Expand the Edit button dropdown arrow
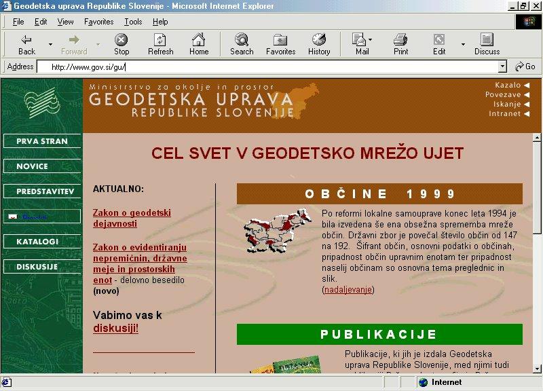543x391 pixels. tap(463, 44)
